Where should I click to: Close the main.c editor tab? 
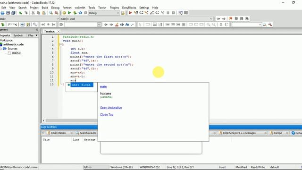pyautogui.click(x=59, y=31)
